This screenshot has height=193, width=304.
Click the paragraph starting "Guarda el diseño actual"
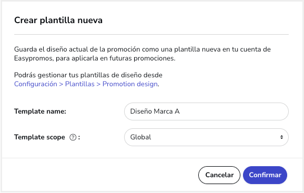click(143, 54)
